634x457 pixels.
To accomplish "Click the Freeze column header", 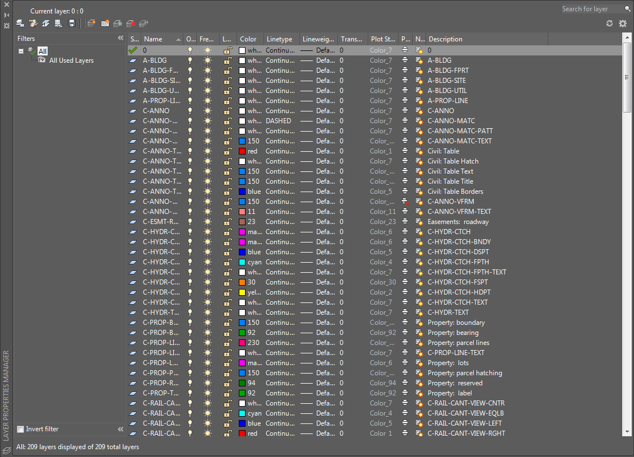I will 208,39.
